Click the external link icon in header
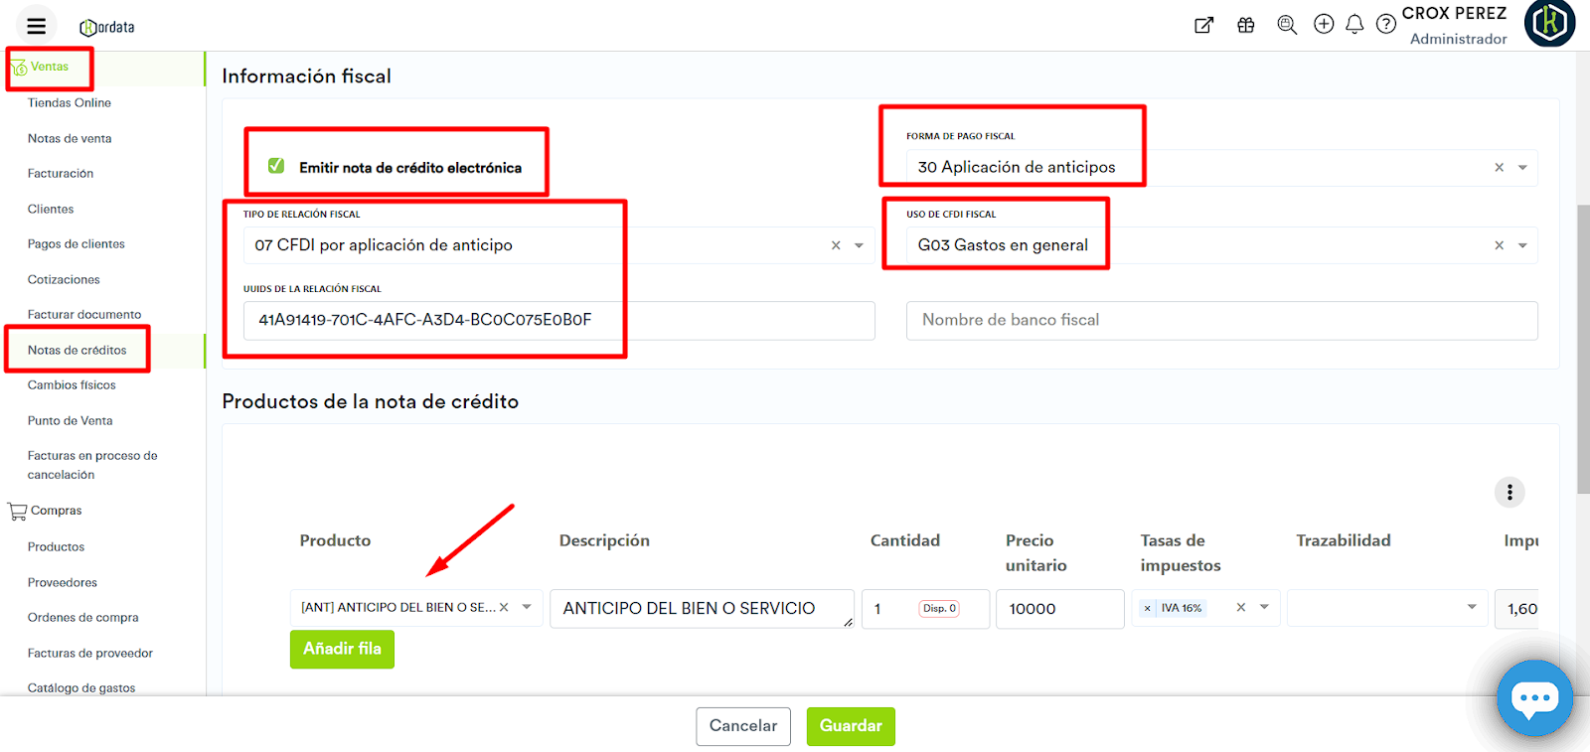 [x=1203, y=25]
